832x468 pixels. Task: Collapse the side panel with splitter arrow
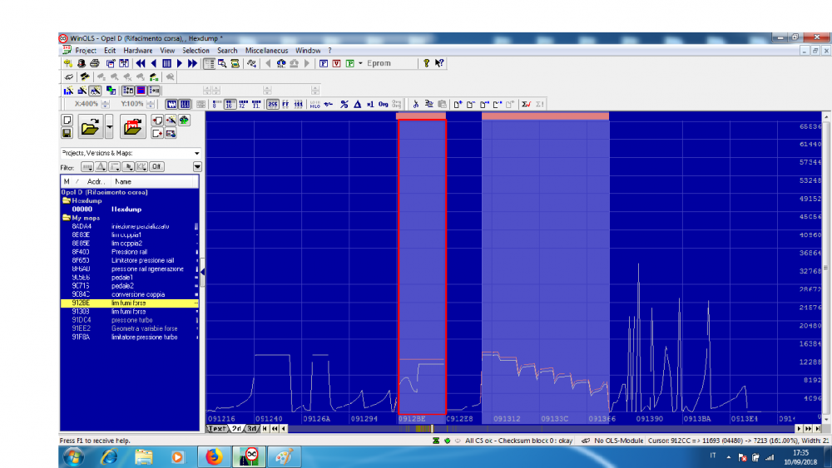(x=202, y=272)
